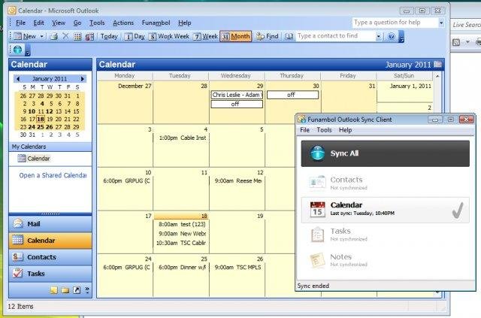Open the Folder List icon in navigation pane
The image size is (481, 318).
coord(65,289)
